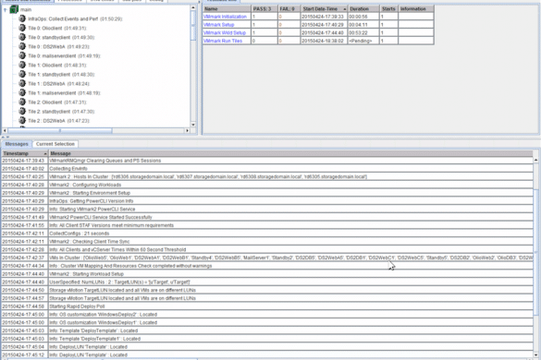Click the Tile 0 mailserverclient process icon
The height and width of the screenshot is (360, 541).
pyautogui.click(x=22, y=55)
